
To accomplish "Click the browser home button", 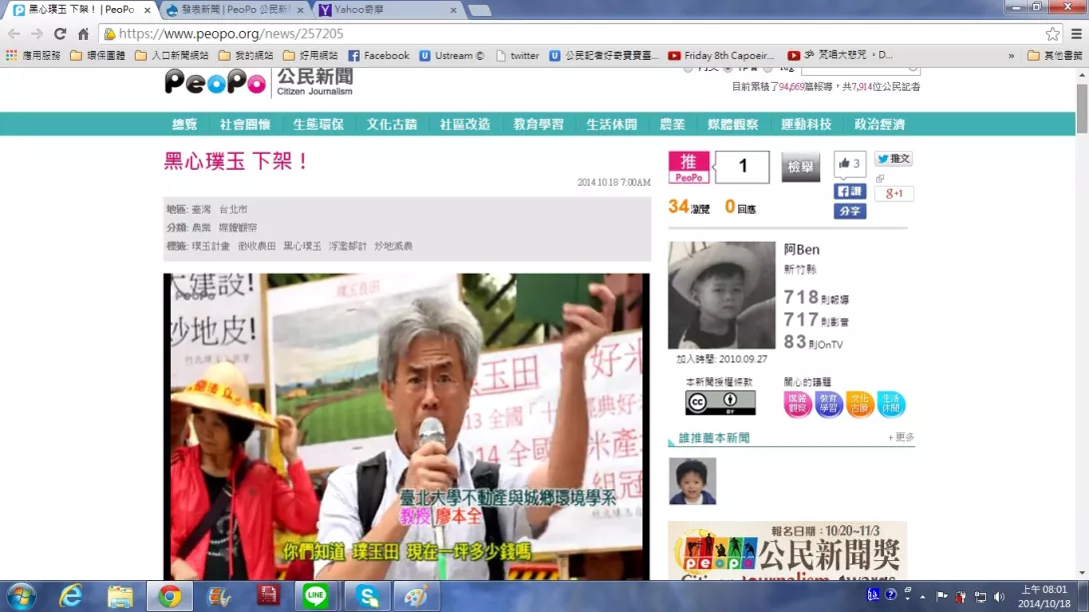I will 84,34.
